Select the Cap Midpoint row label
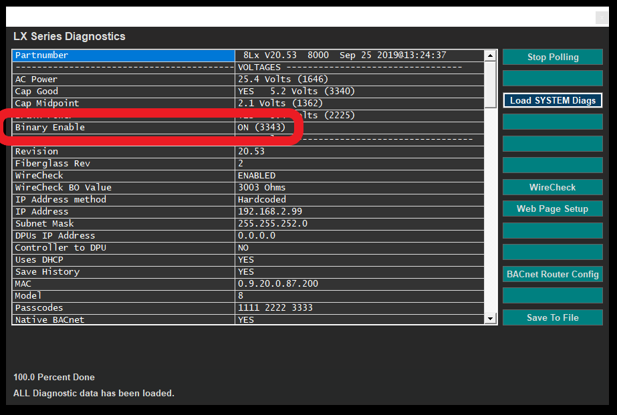617x415 pixels. [x=47, y=104]
